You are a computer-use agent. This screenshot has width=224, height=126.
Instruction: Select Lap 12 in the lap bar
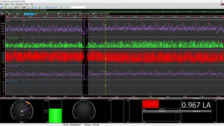coord(162,17)
